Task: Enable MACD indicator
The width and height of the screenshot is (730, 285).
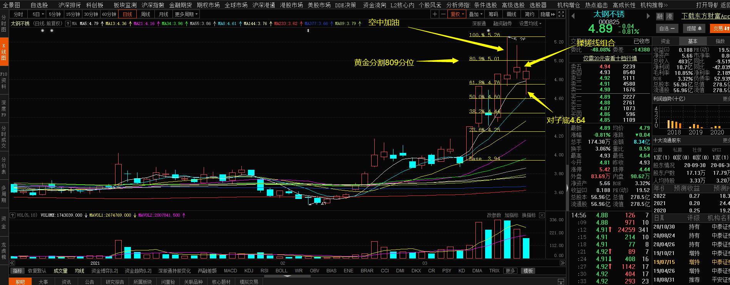Action: (230, 271)
